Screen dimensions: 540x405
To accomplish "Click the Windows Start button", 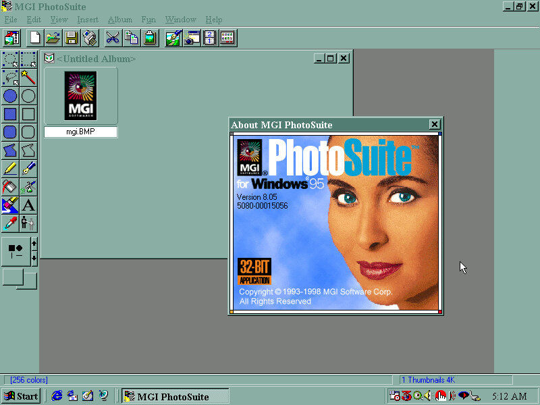I will click(x=21, y=396).
